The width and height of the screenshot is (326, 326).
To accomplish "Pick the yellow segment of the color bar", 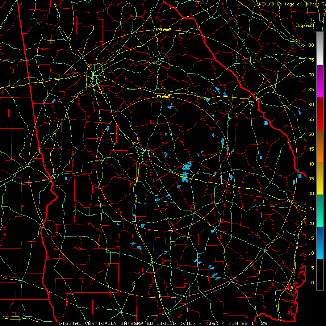I will (x=320, y=178).
